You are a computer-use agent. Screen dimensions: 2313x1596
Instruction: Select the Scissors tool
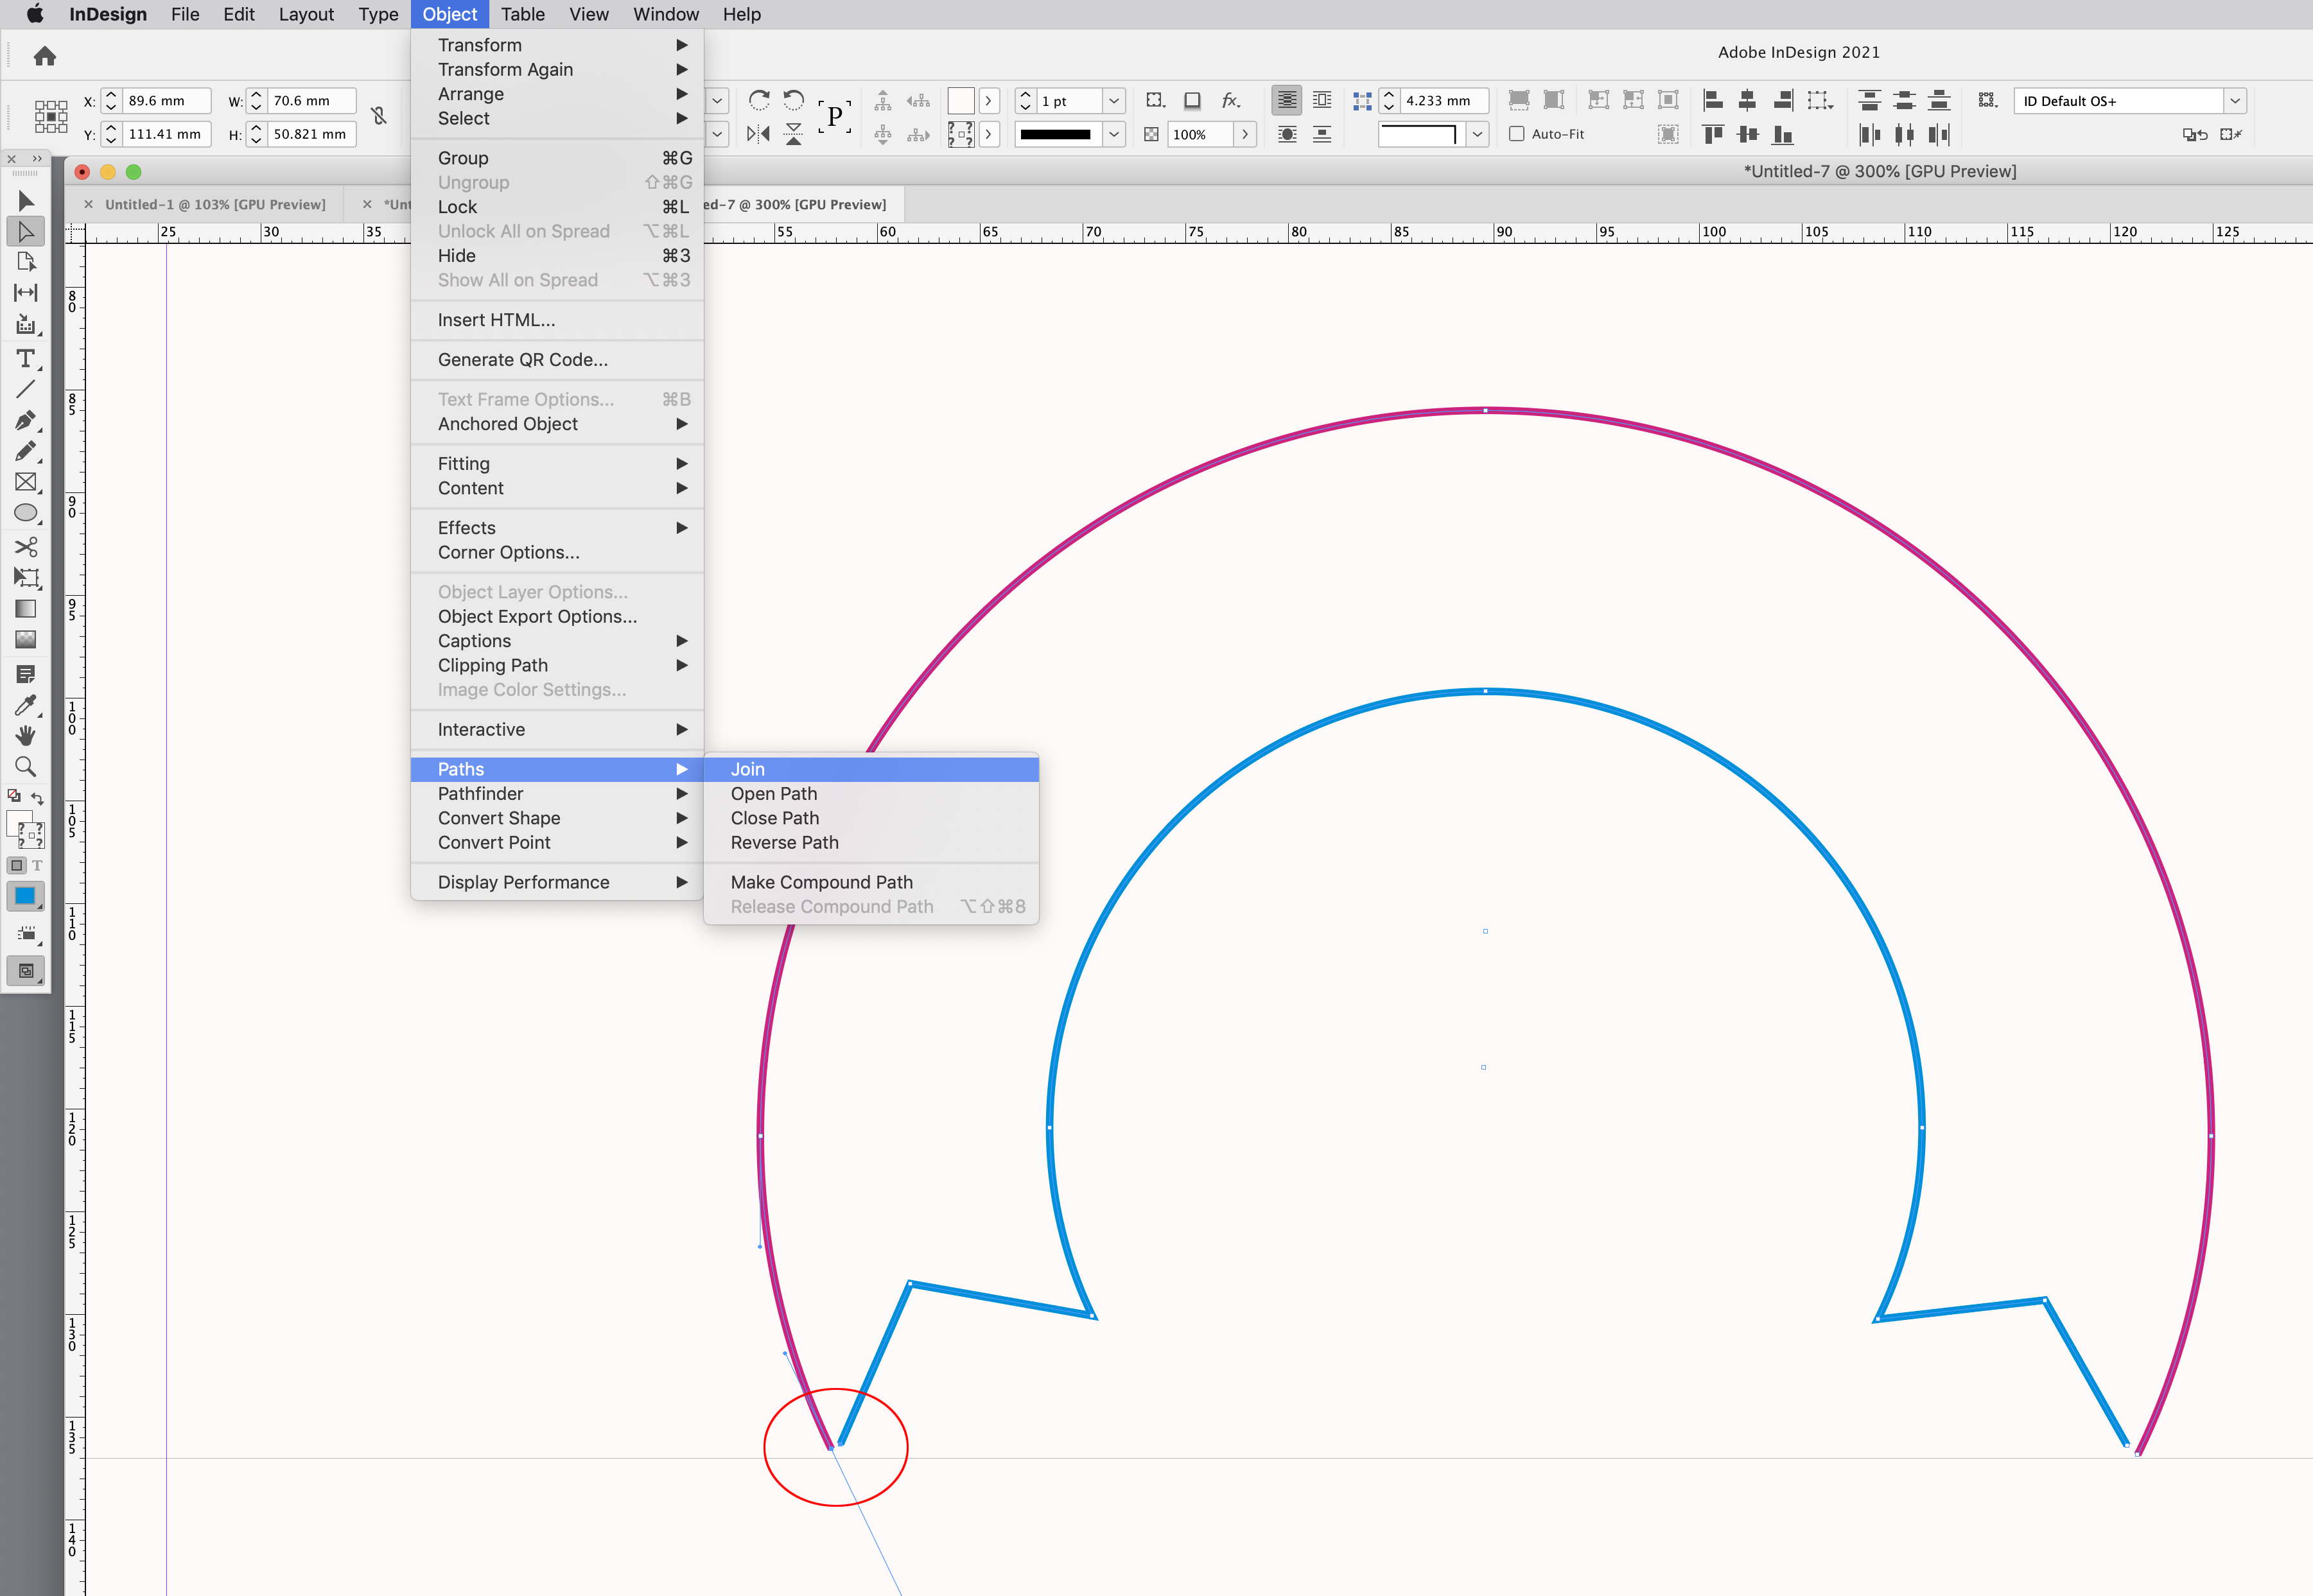(25, 547)
